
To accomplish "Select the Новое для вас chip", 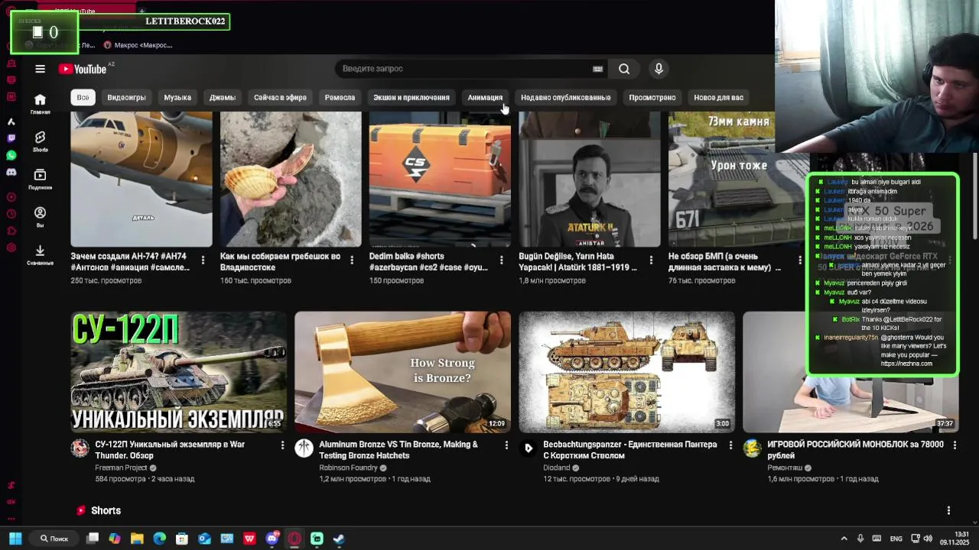I will tap(718, 97).
